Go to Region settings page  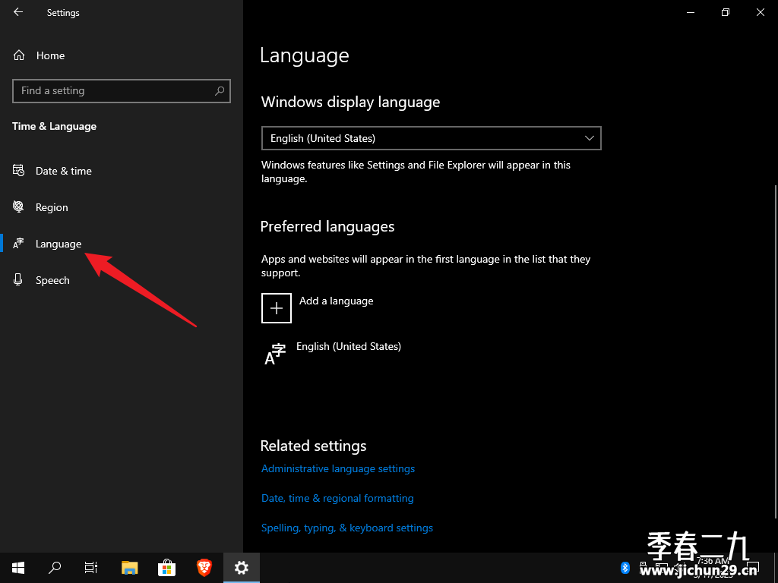point(52,207)
